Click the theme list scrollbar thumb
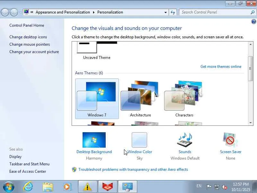 250,69
